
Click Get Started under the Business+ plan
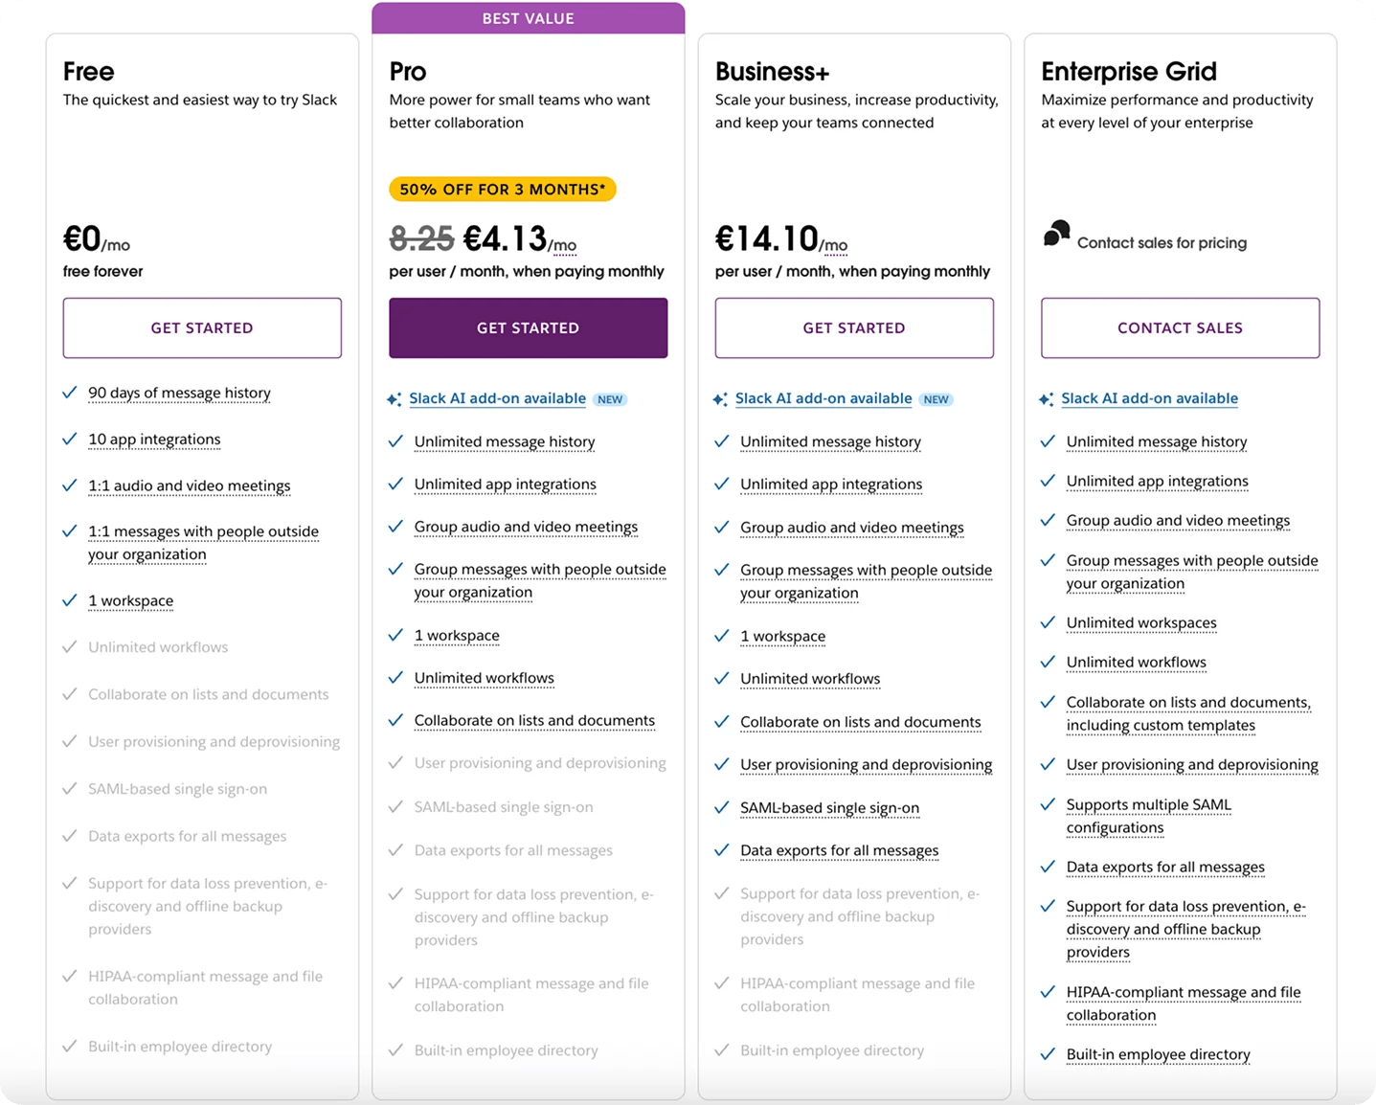tap(854, 327)
